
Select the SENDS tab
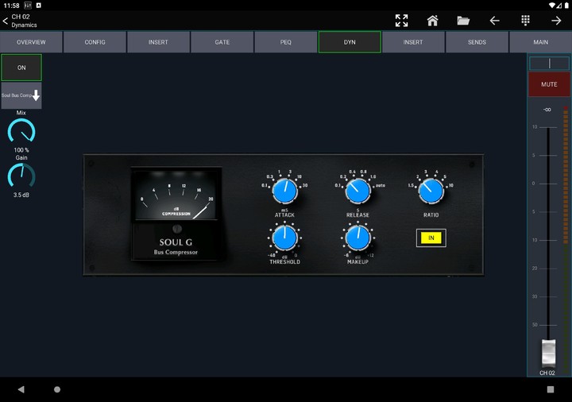[x=477, y=42]
